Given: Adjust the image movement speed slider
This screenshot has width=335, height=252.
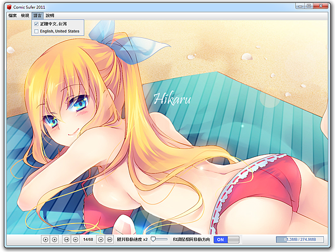Looking at the screenshot, I should tap(159, 239).
